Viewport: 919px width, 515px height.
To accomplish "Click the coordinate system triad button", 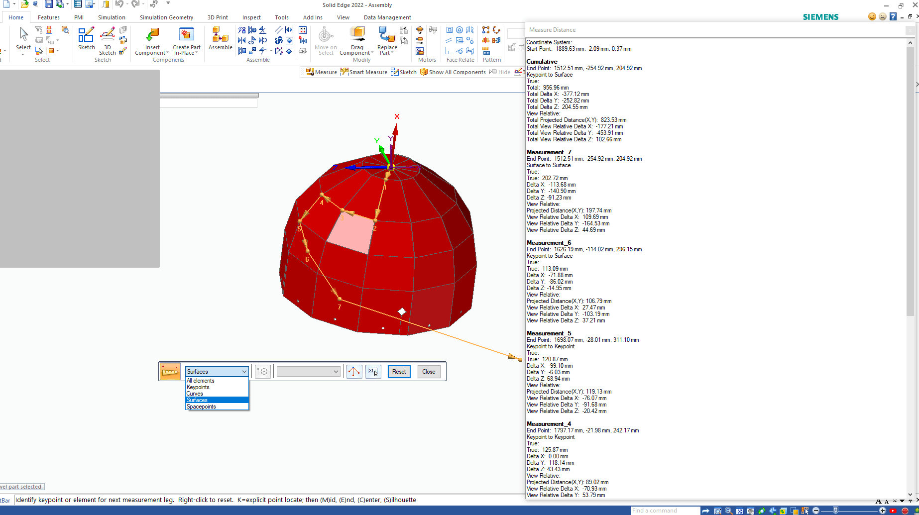I will coord(354,372).
